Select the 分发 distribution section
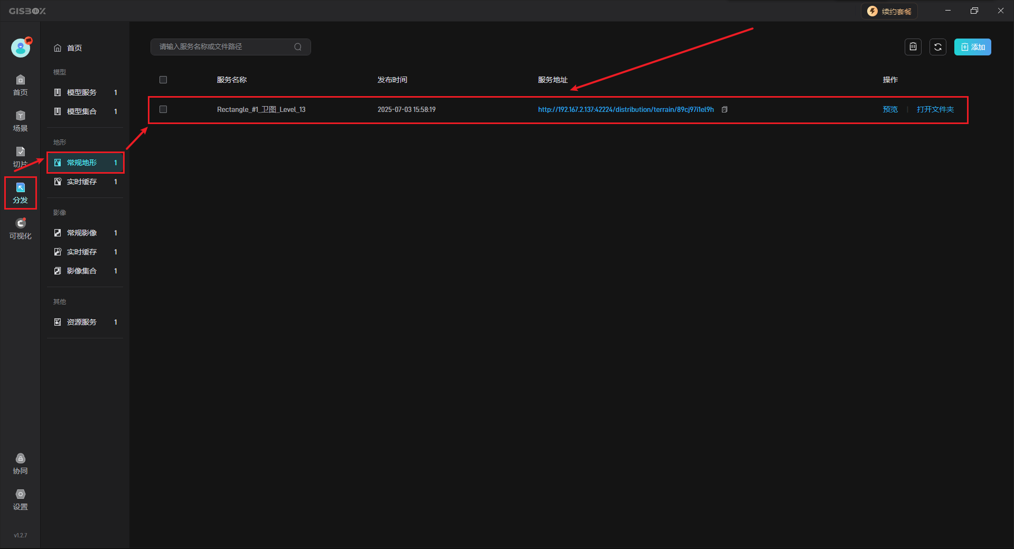Image resolution: width=1014 pixels, height=549 pixels. point(21,193)
